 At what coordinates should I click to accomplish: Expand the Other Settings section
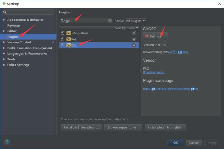tap(4, 65)
